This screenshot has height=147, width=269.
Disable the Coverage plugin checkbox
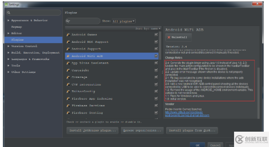156,77
